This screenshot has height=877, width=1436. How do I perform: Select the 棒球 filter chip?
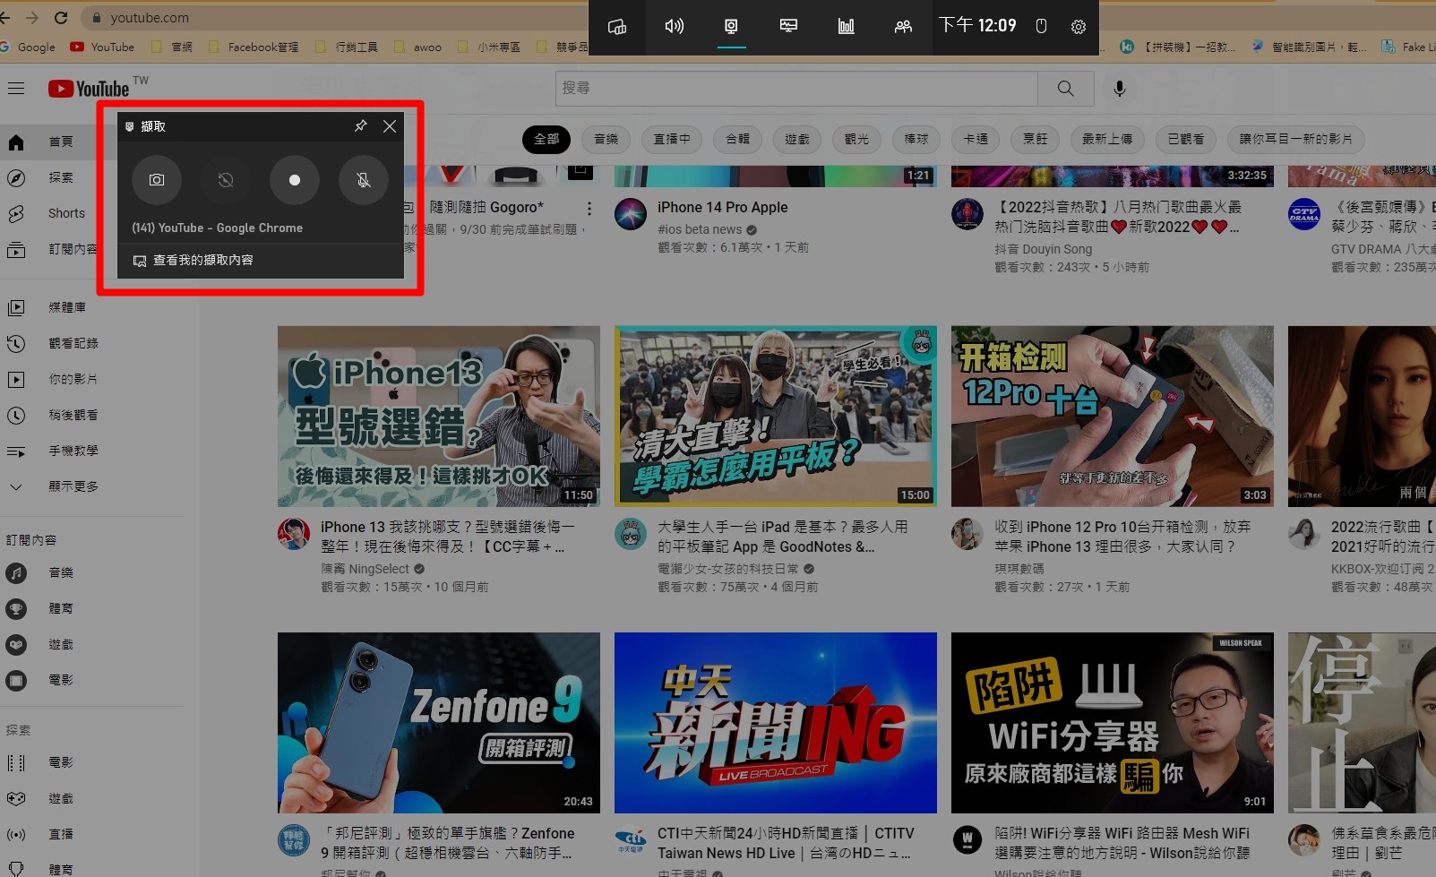click(916, 139)
